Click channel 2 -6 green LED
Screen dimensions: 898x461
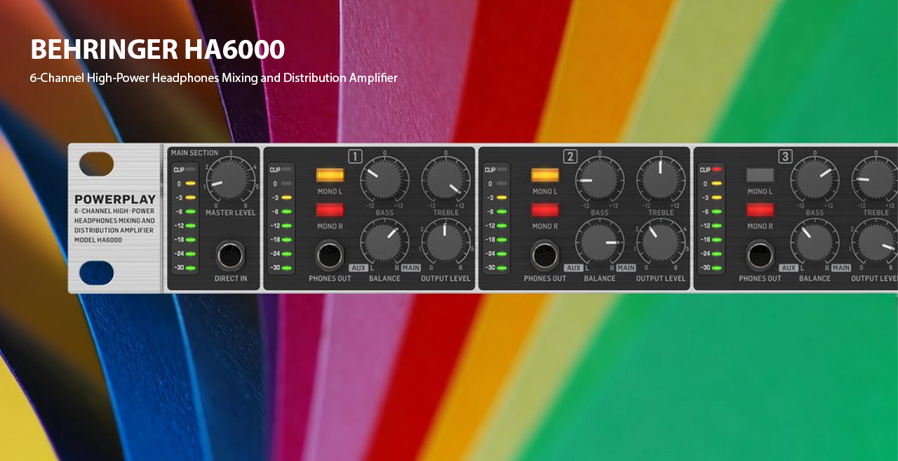tap(502, 212)
